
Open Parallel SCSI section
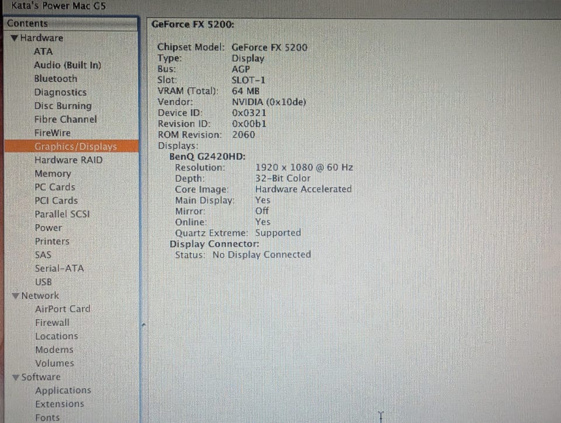pos(63,214)
